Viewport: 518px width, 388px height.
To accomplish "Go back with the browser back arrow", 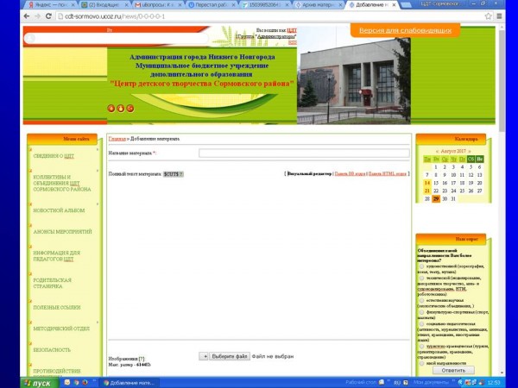I will pos(27,16).
